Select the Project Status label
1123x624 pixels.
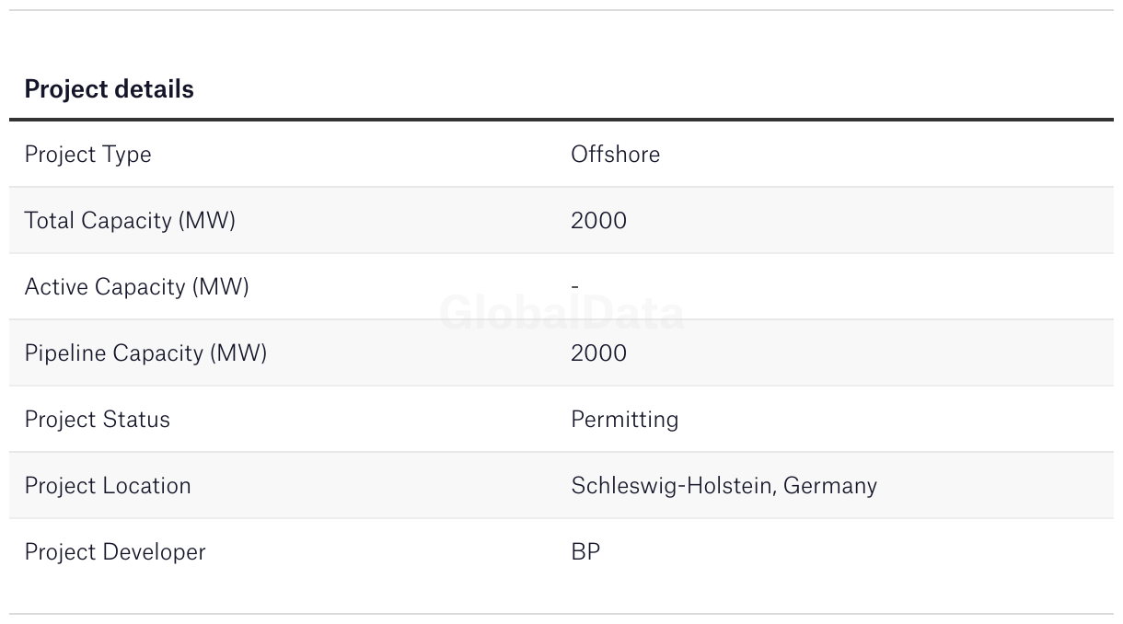click(x=97, y=420)
